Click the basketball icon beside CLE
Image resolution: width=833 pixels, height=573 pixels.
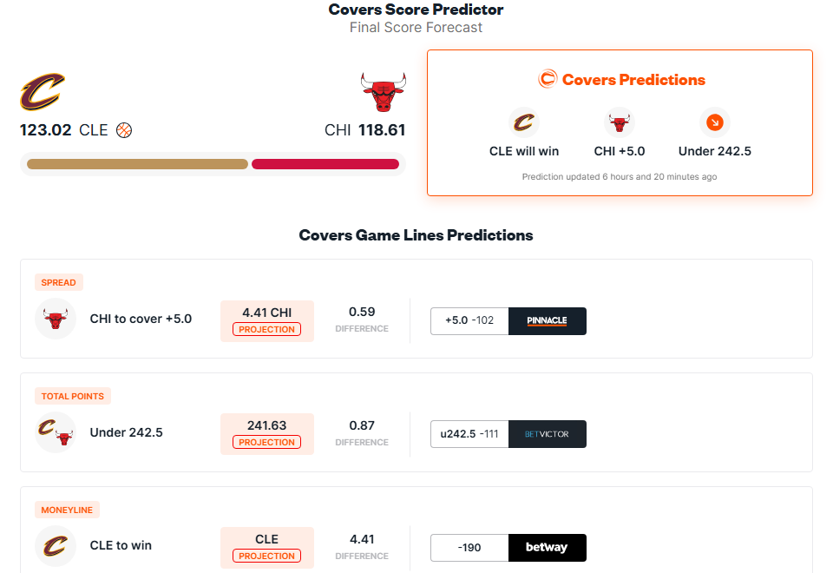(124, 130)
